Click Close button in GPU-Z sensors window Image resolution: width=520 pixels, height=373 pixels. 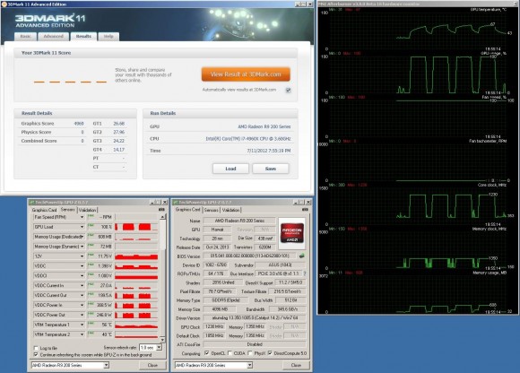pyautogui.click(x=152, y=365)
